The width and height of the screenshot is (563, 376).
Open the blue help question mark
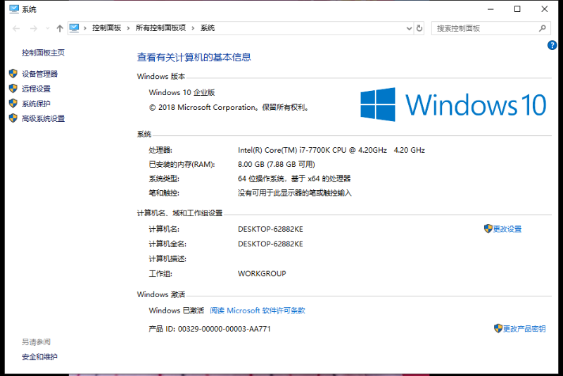pyautogui.click(x=552, y=45)
